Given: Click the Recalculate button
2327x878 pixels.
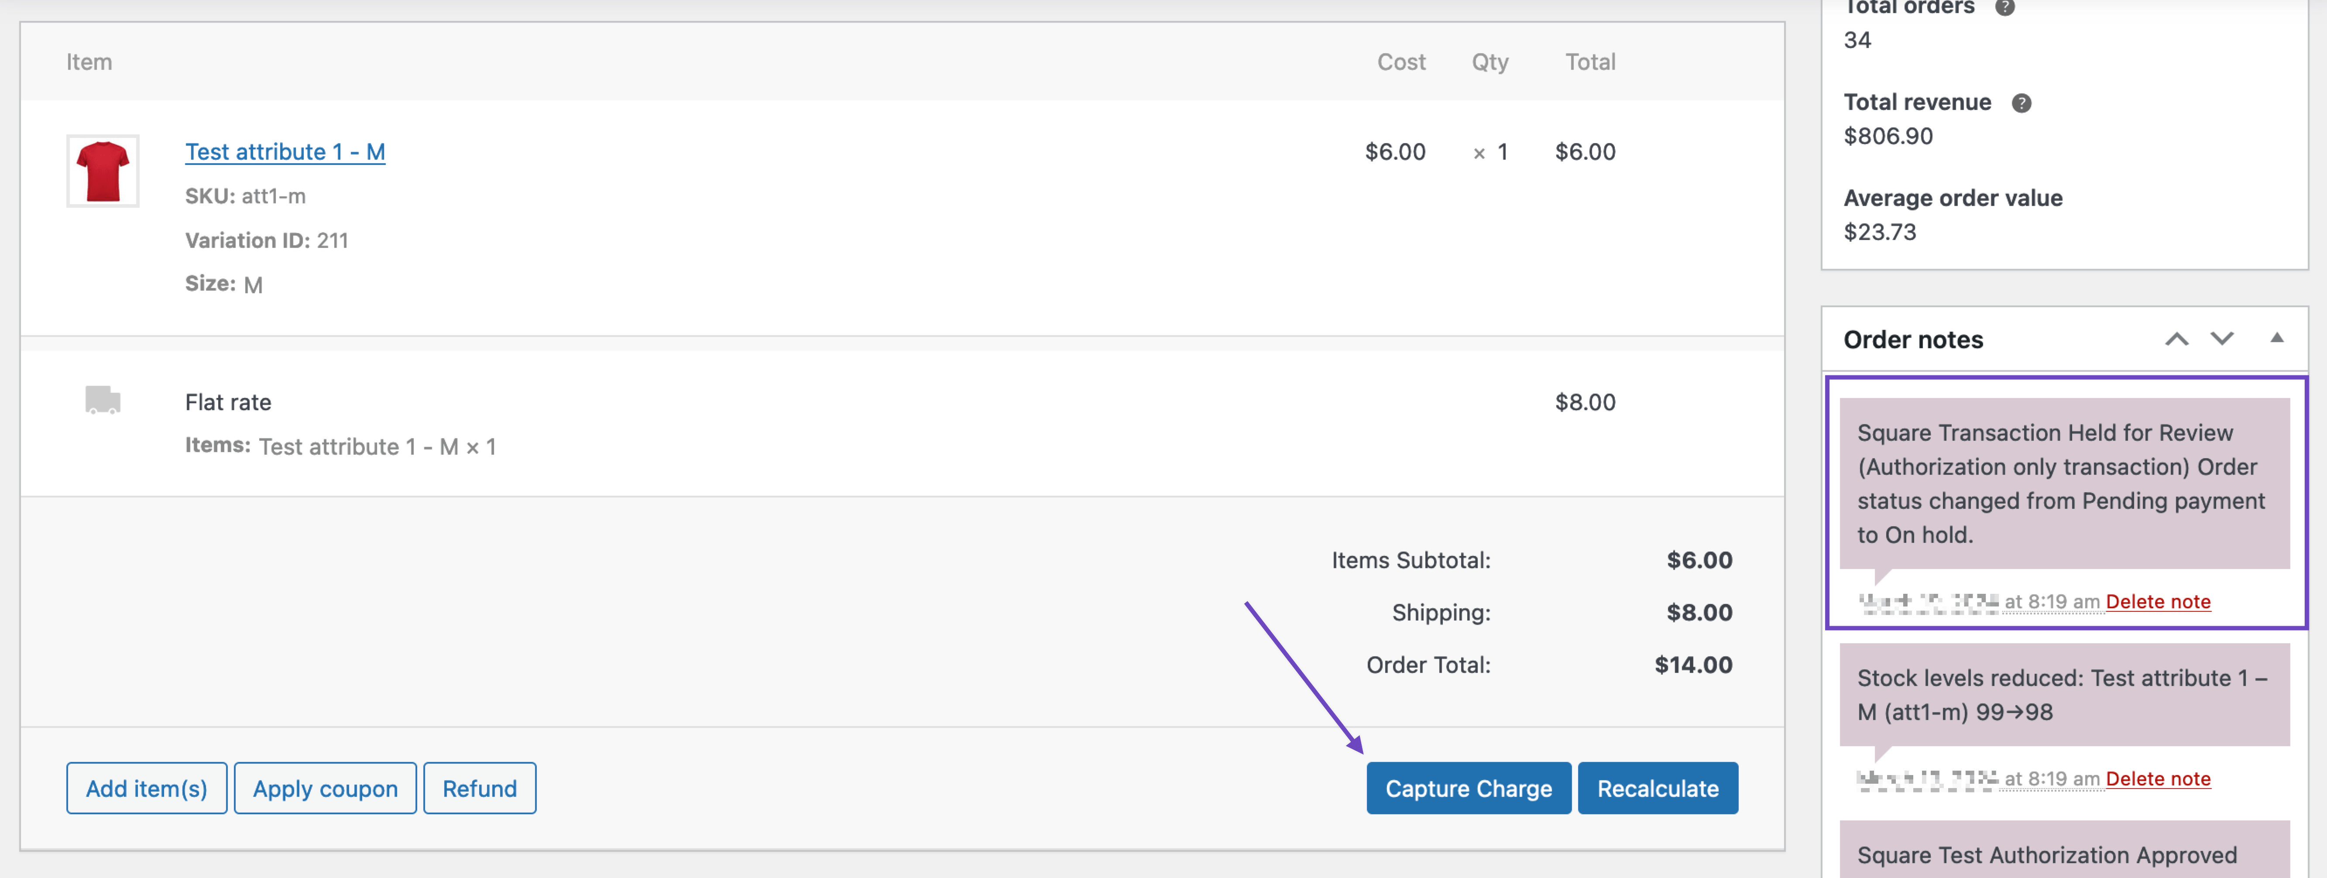Looking at the screenshot, I should pos(1657,788).
